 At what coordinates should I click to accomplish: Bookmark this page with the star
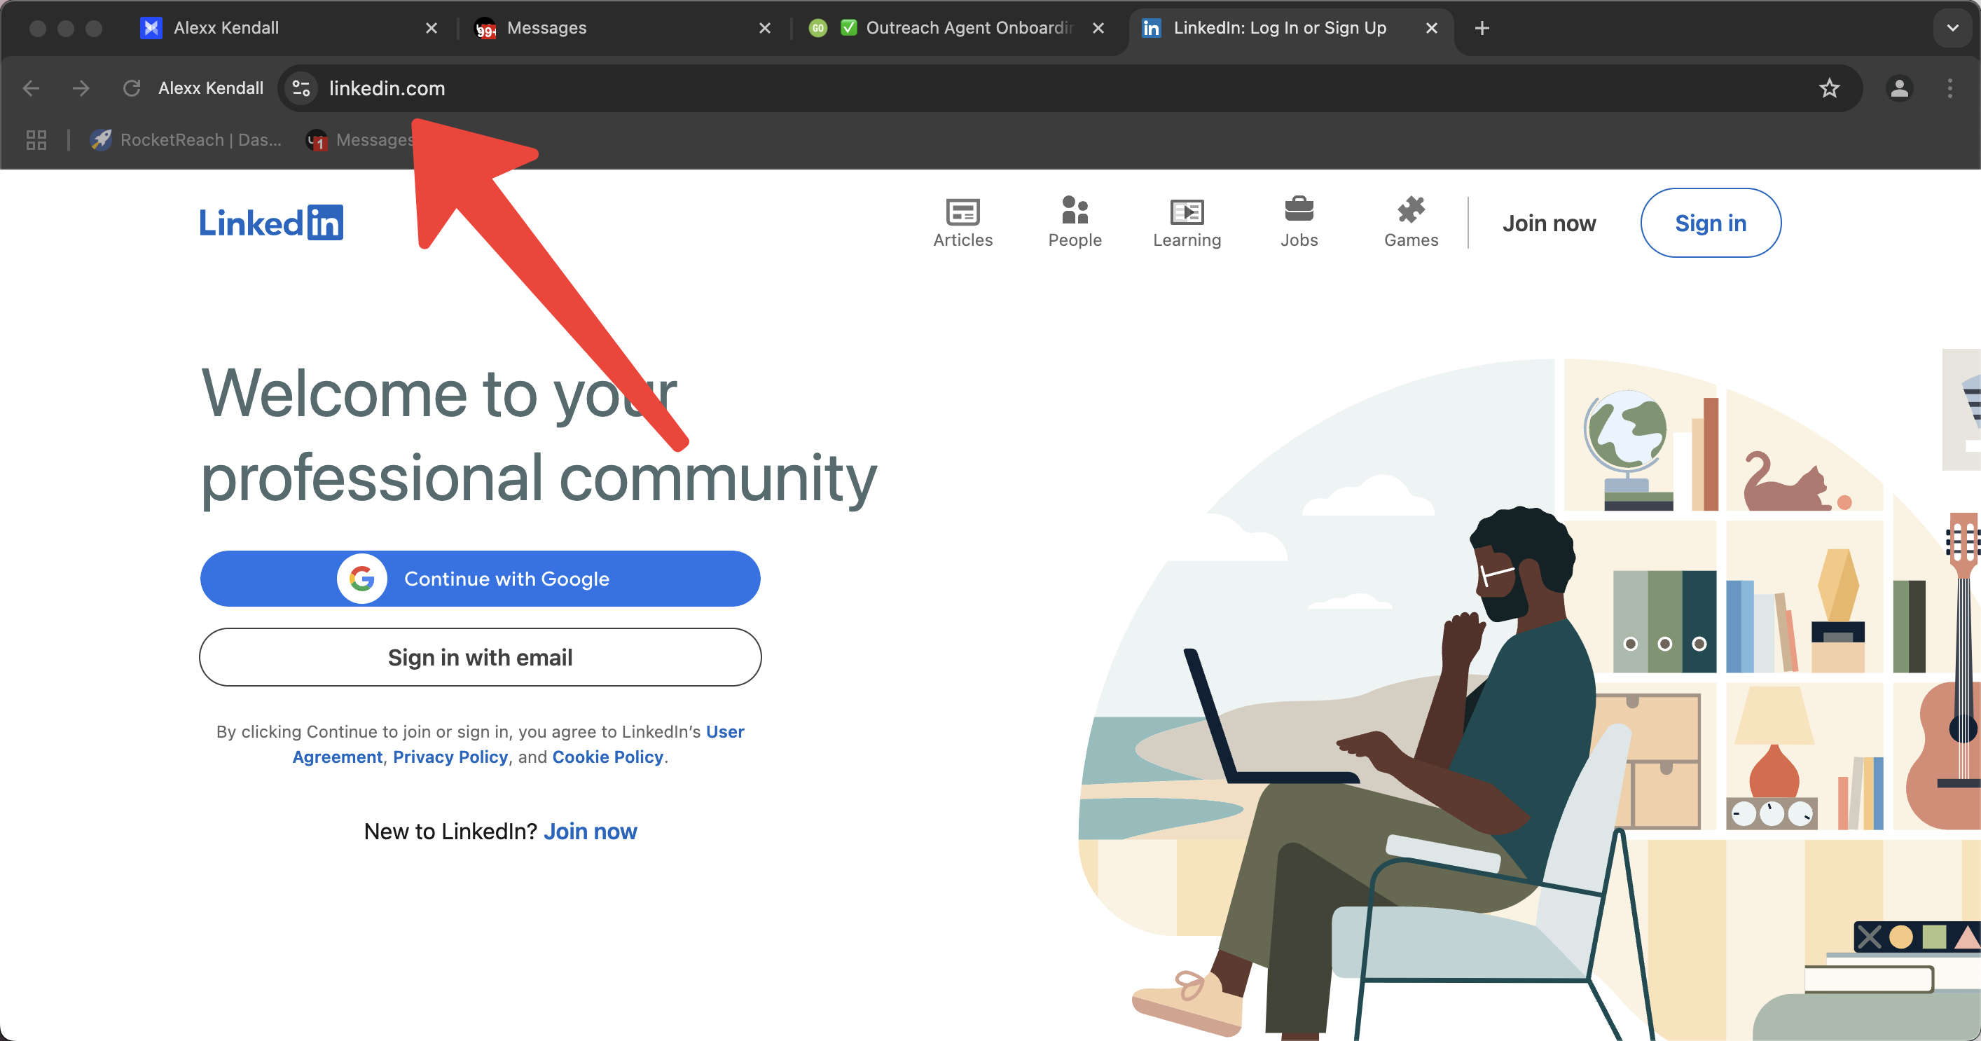(1830, 88)
